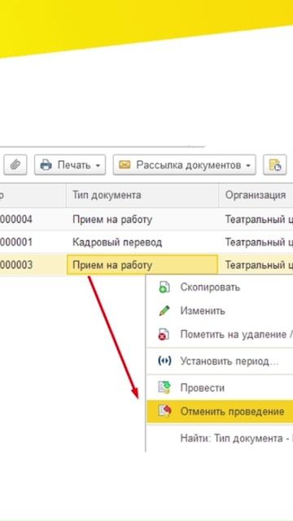Image resolution: width=293 pixels, height=521 pixels.
Task: Click the period icon beside Установить период
Action: [x=164, y=361]
